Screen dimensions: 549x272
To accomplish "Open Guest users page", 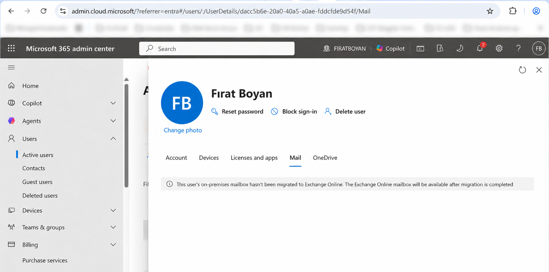I will [x=37, y=182].
